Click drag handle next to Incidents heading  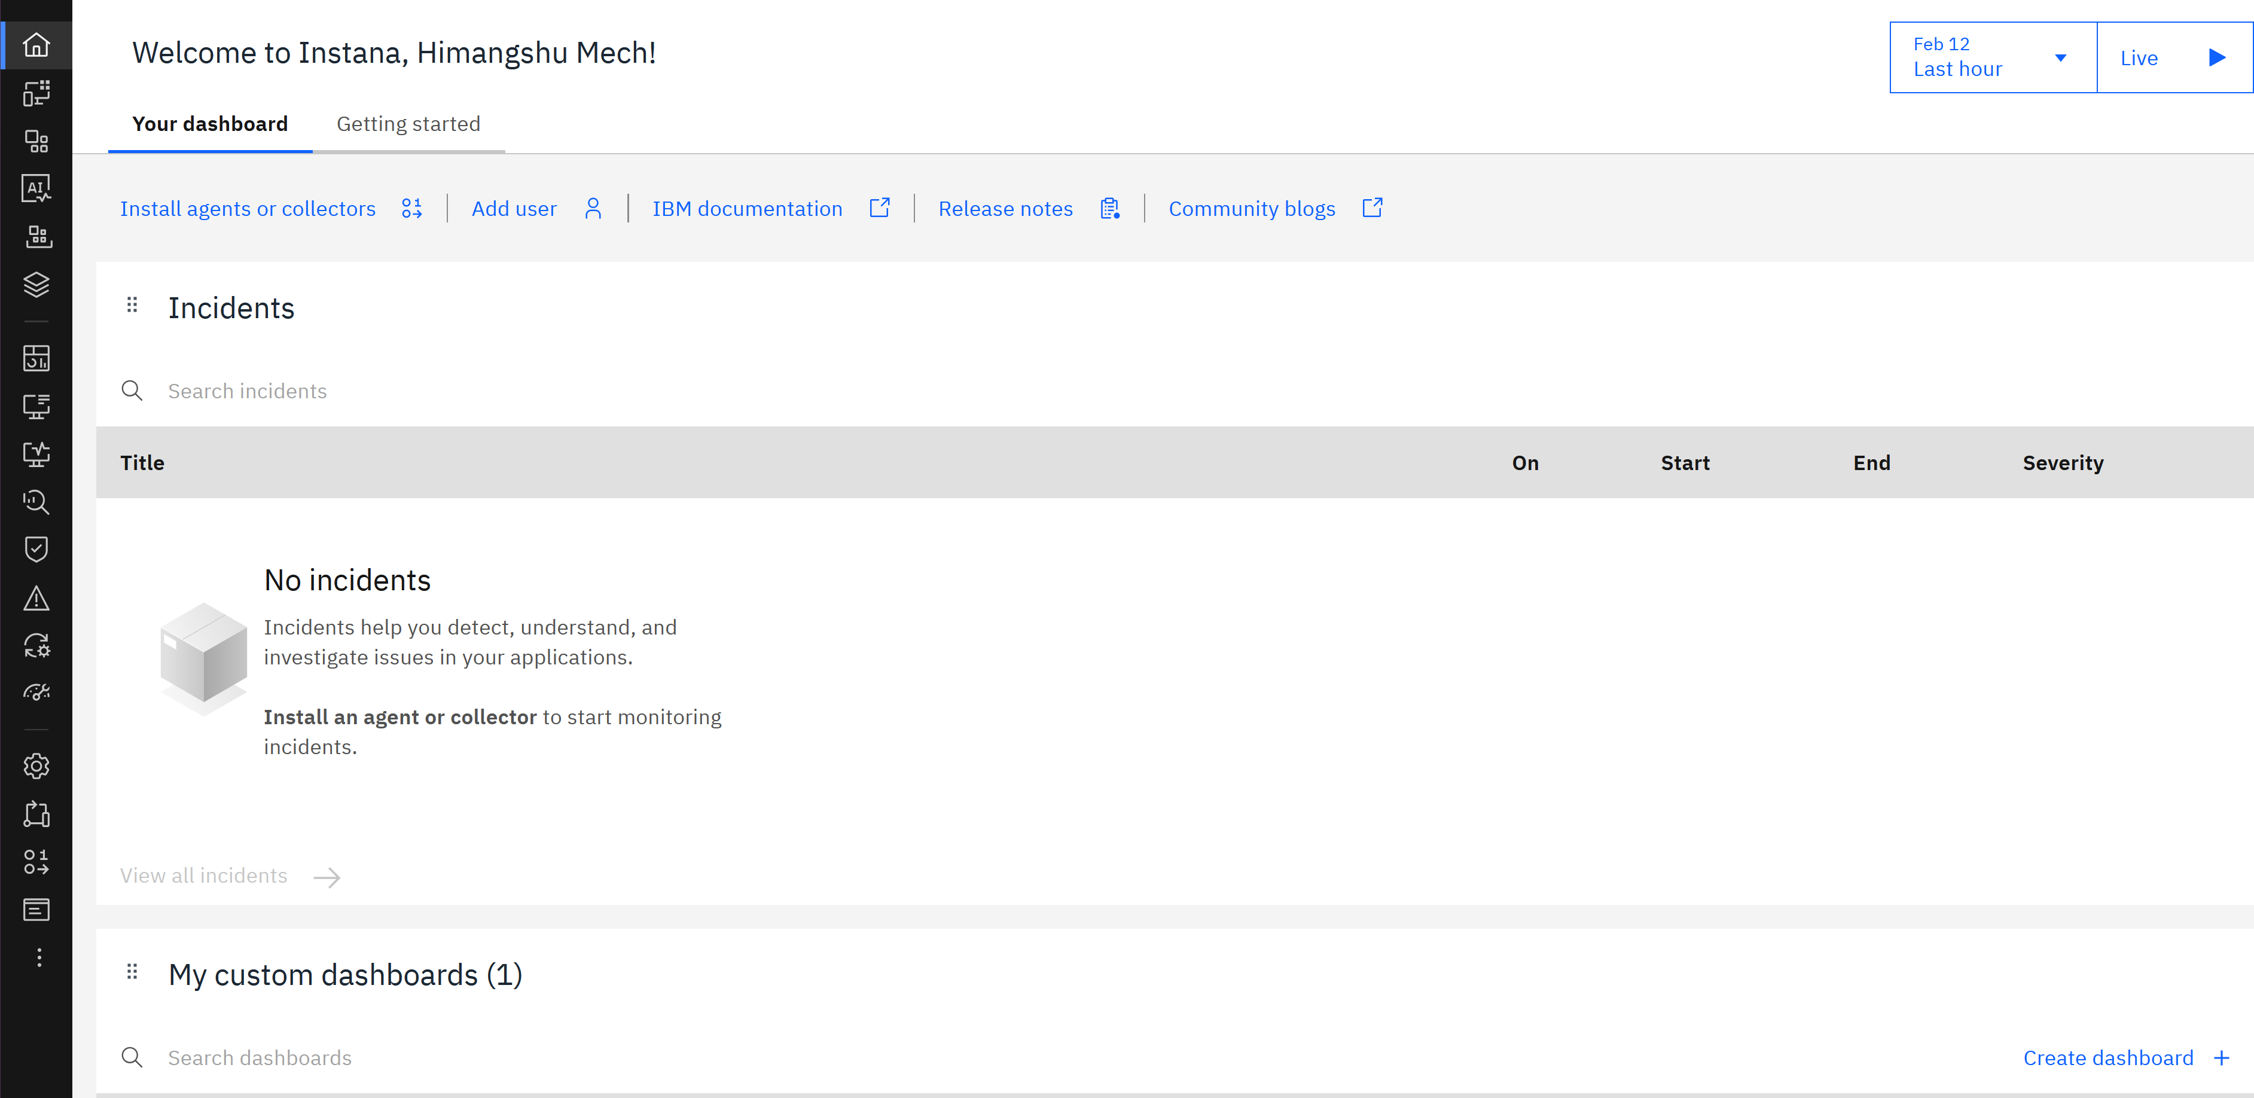[132, 306]
